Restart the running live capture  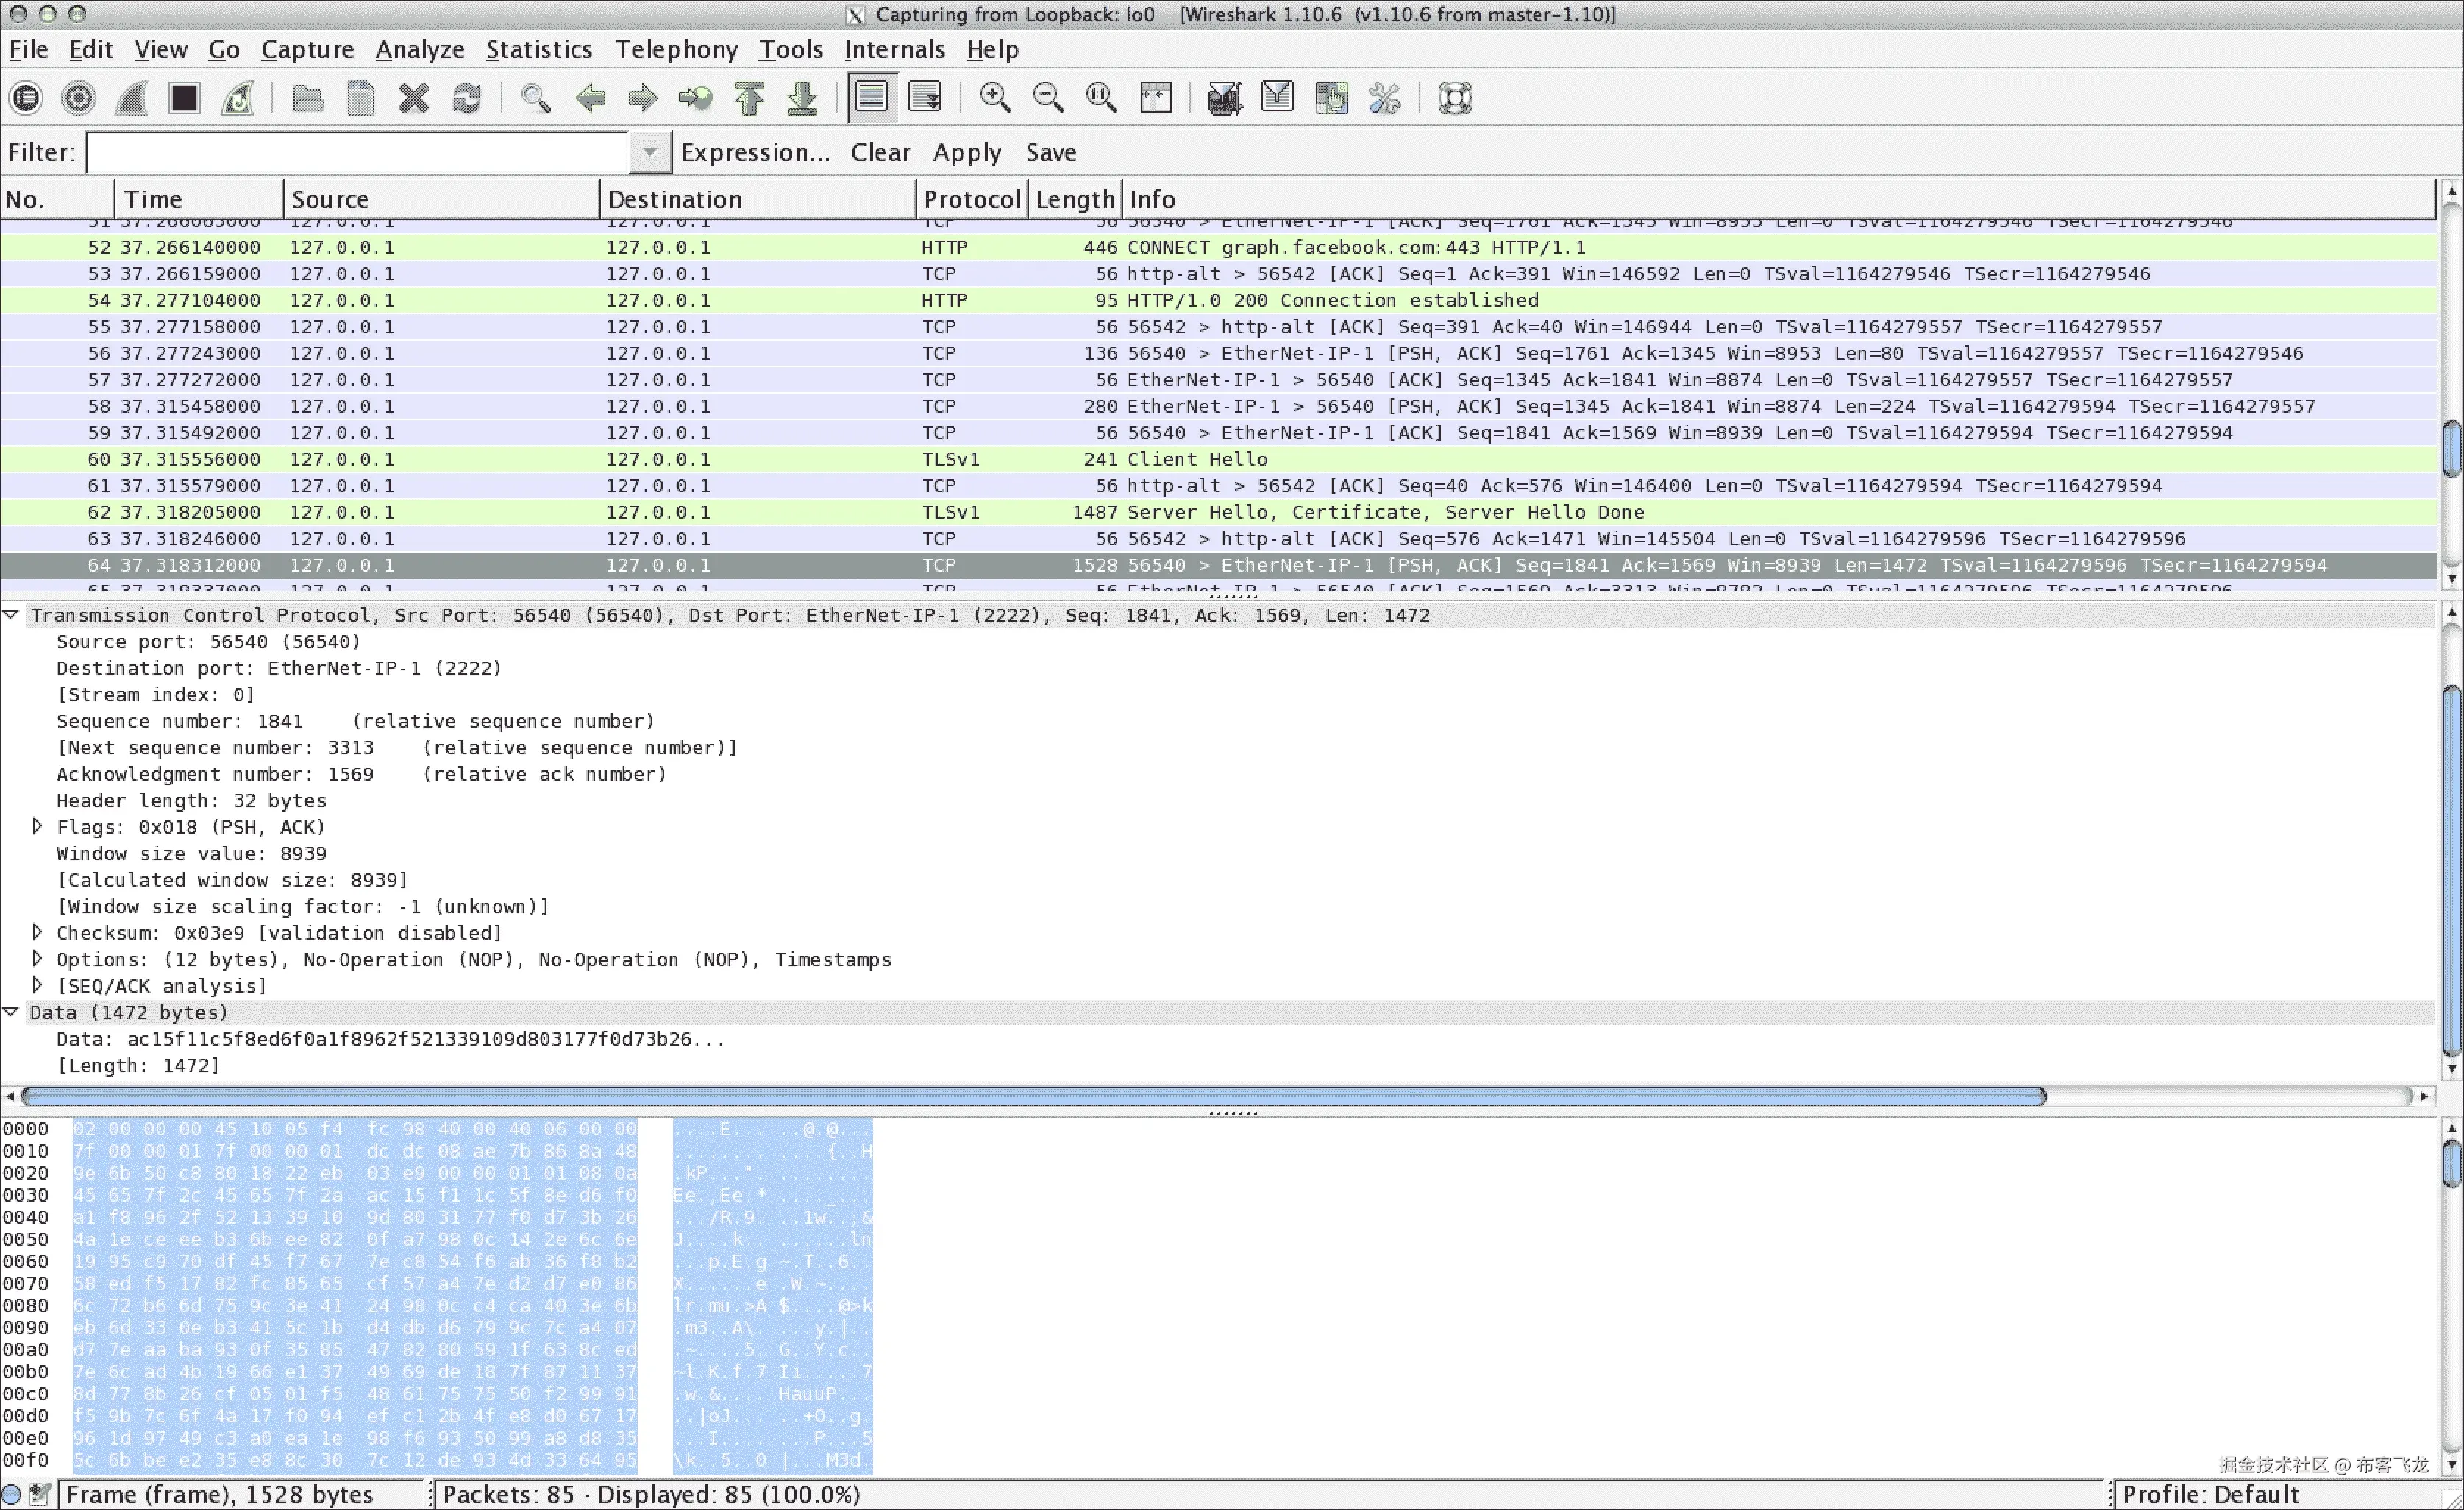[238, 98]
